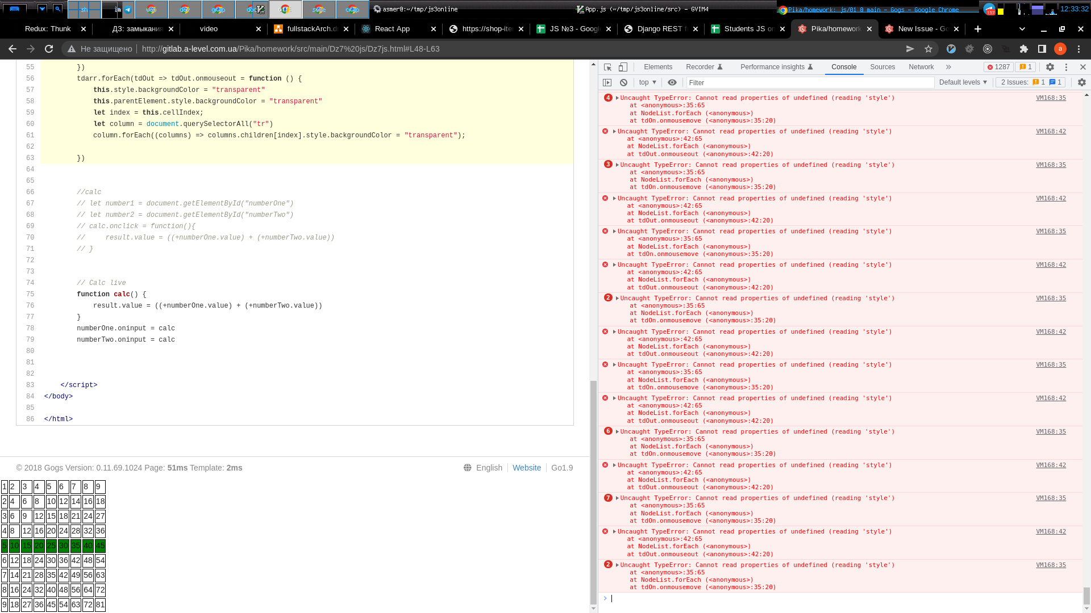Viewport: 1091px width, 613px height.
Task: Open DevTools settings gear
Action: [1050, 67]
